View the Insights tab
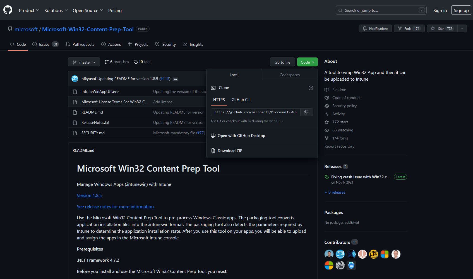473x279 pixels. pos(193,44)
